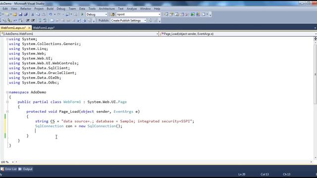The height and width of the screenshot is (178, 317).
Task: Click the Copy icon in the toolbar
Action: (x=38, y=14)
